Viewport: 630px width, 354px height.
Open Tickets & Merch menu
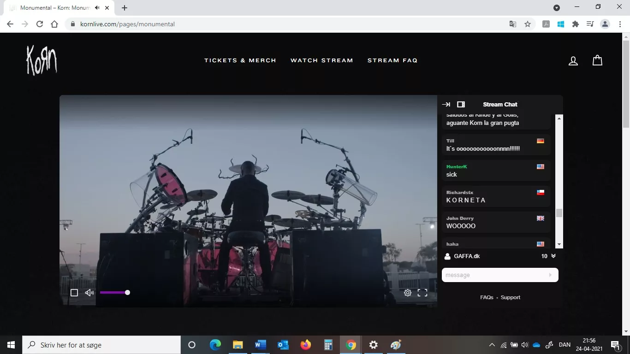240,60
